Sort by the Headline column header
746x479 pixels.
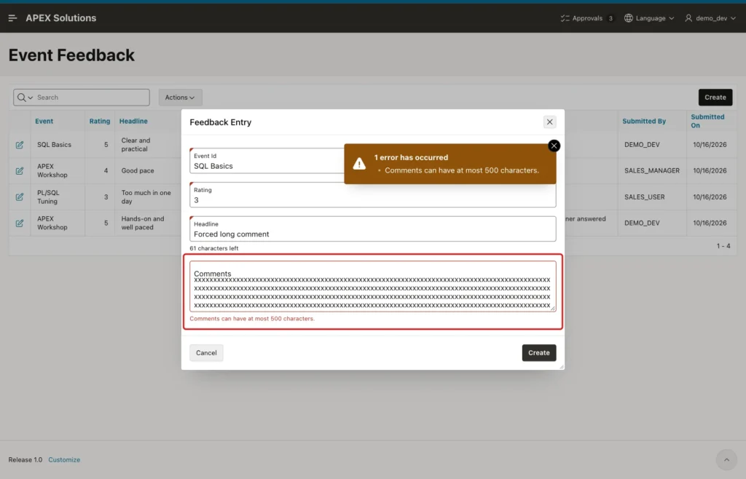tap(133, 121)
